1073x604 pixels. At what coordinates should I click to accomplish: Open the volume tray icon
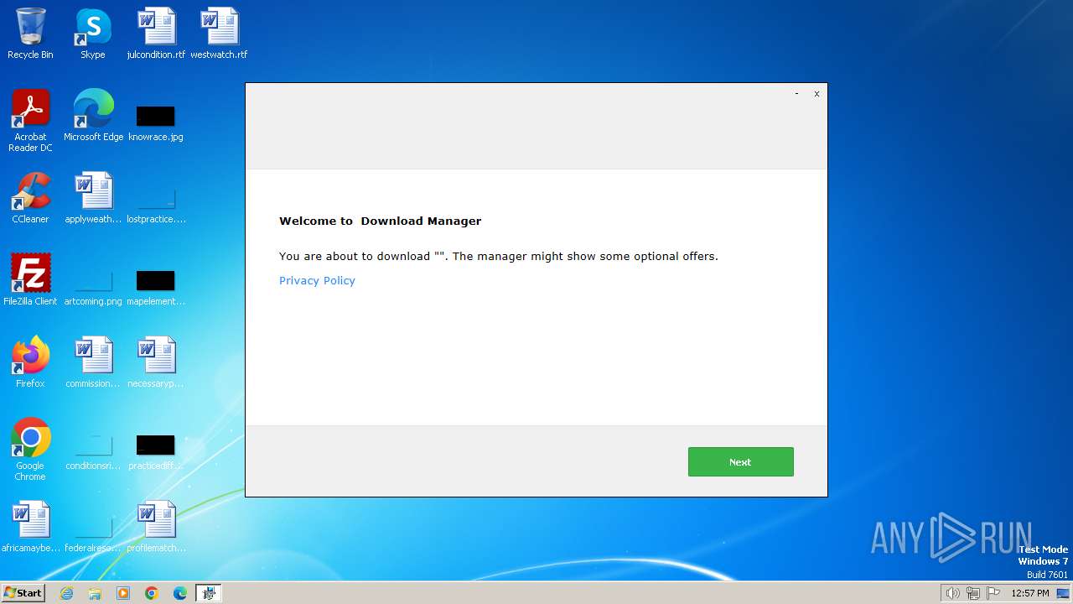pyautogui.click(x=953, y=593)
